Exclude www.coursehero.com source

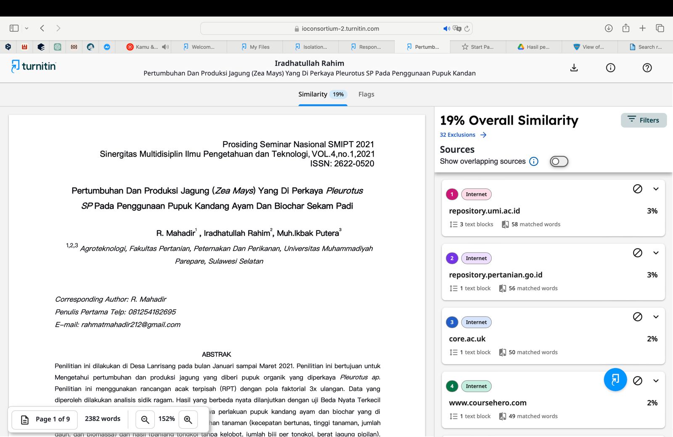pyautogui.click(x=638, y=381)
